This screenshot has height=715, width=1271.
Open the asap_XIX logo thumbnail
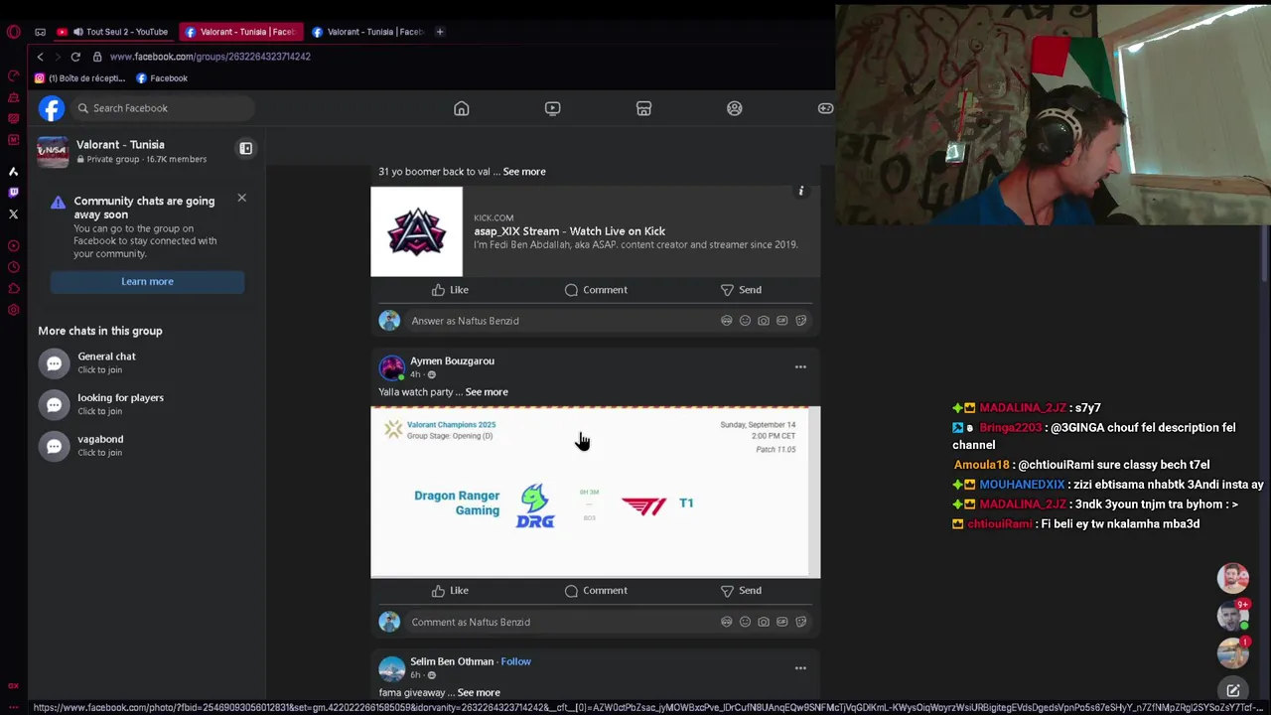pyautogui.click(x=416, y=231)
